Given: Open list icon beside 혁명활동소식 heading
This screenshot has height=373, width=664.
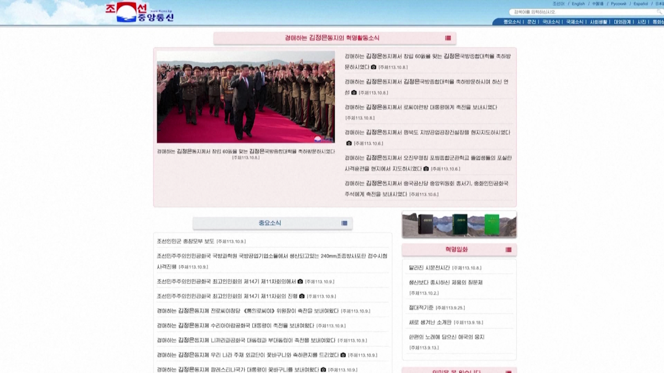Looking at the screenshot, I should [x=448, y=38].
